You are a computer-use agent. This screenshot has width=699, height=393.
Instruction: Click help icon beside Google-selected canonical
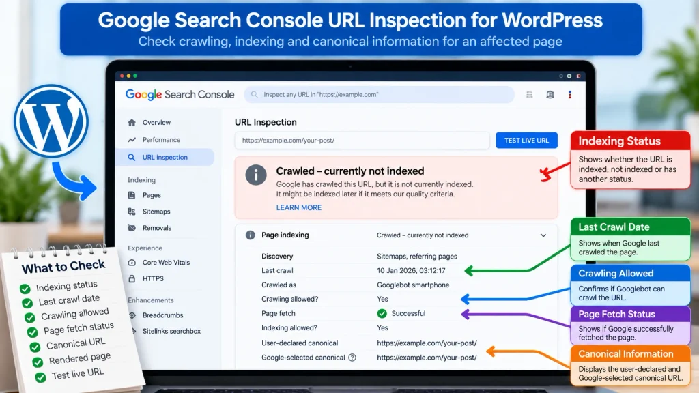pyautogui.click(x=352, y=358)
